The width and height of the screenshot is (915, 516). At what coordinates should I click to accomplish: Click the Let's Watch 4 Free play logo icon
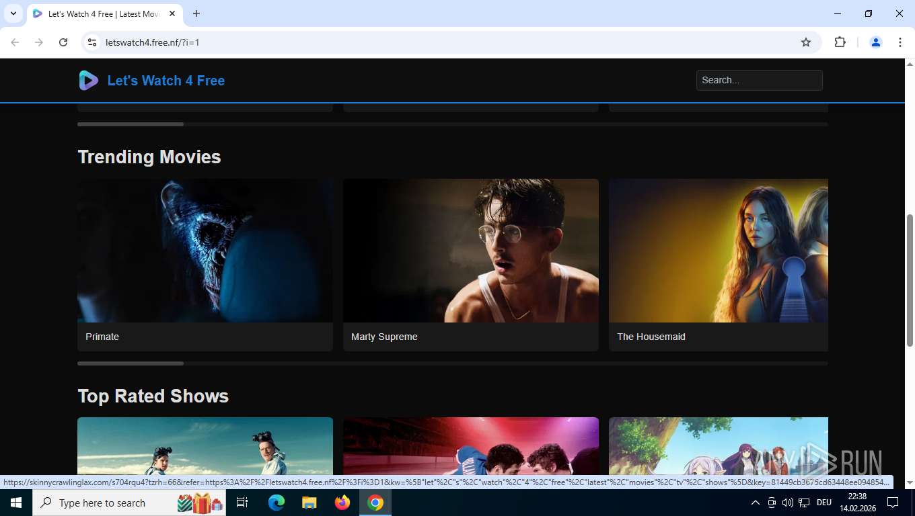[89, 81]
